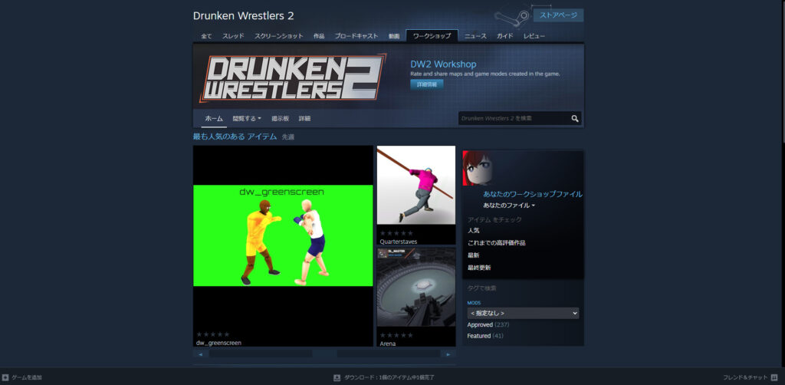Open the DW2 Workshop title link
Viewport: 785px width, 385px height.
(443, 64)
